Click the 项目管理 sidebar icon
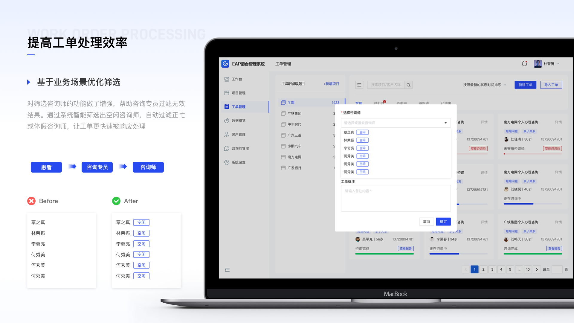 click(227, 93)
